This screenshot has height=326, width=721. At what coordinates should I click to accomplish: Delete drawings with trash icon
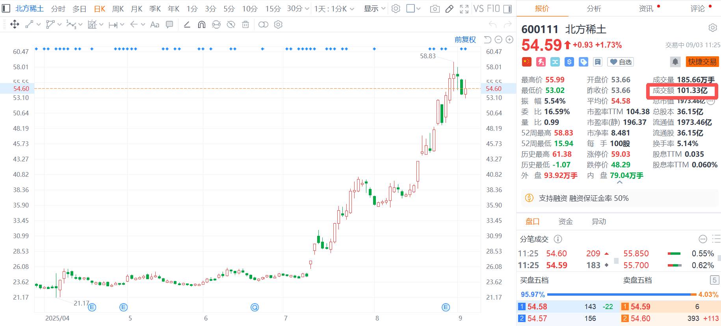pos(245,24)
